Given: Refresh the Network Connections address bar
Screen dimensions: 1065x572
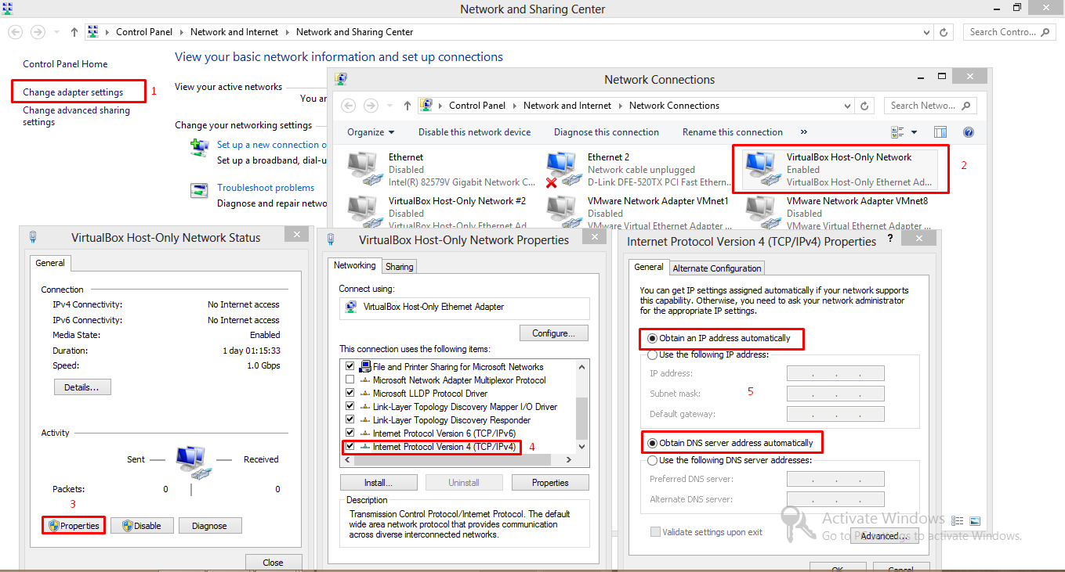Looking at the screenshot, I should click(865, 106).
